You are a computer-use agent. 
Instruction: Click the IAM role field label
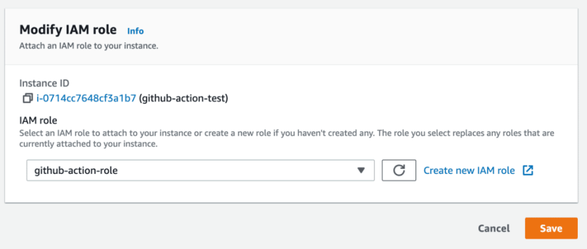38,120
